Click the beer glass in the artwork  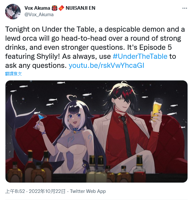(x=156, y=110)
